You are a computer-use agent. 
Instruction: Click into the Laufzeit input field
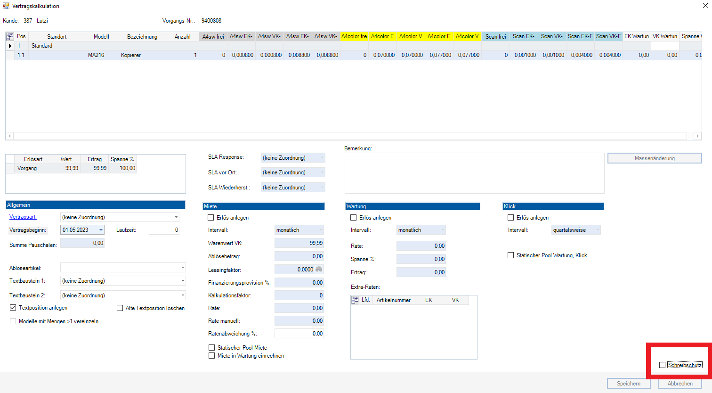164,230
